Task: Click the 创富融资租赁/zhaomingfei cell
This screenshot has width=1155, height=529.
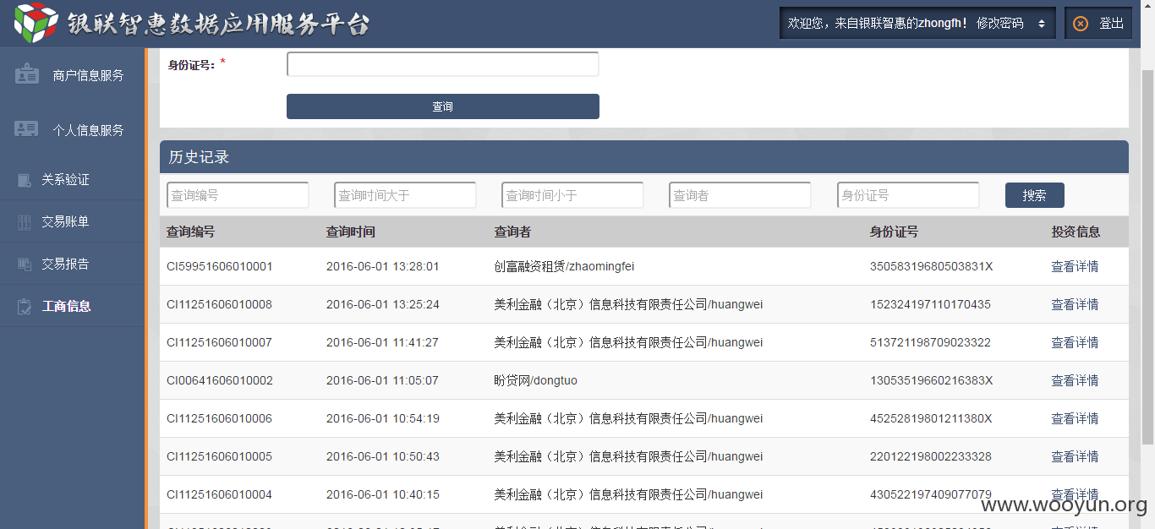Action: pos(564,266)
